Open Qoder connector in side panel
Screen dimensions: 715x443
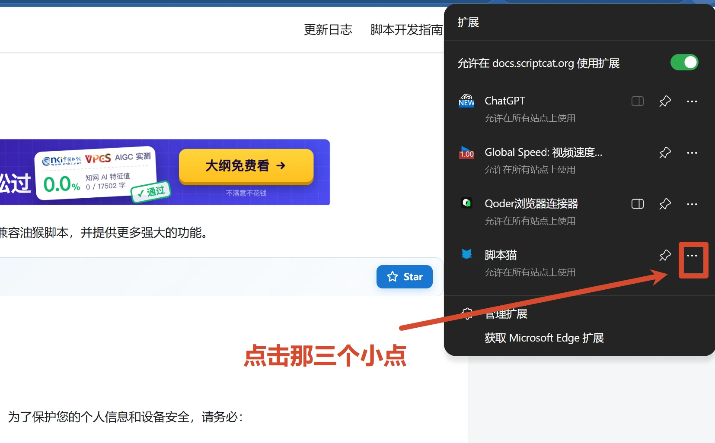(638, 204)
